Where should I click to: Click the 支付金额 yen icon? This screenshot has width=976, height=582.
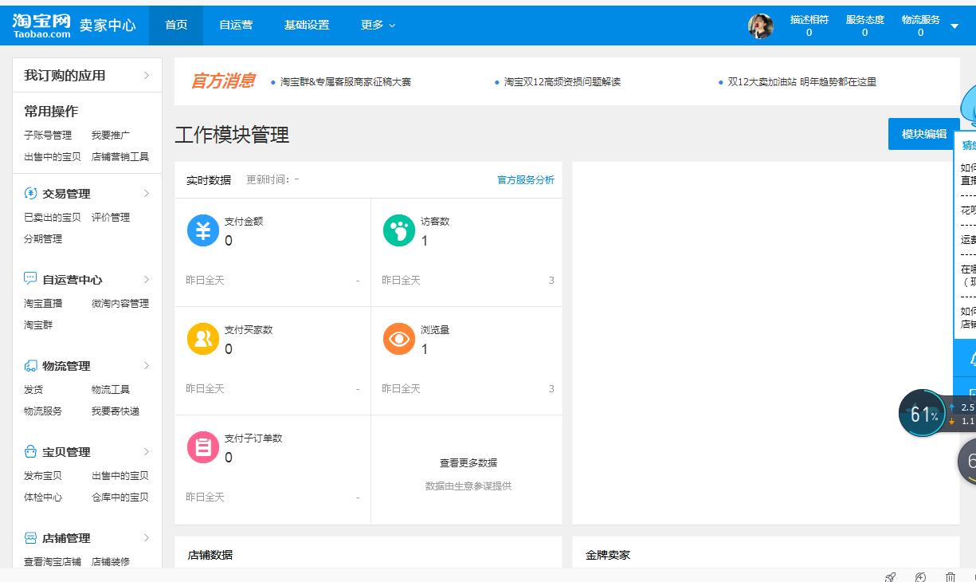203,230
